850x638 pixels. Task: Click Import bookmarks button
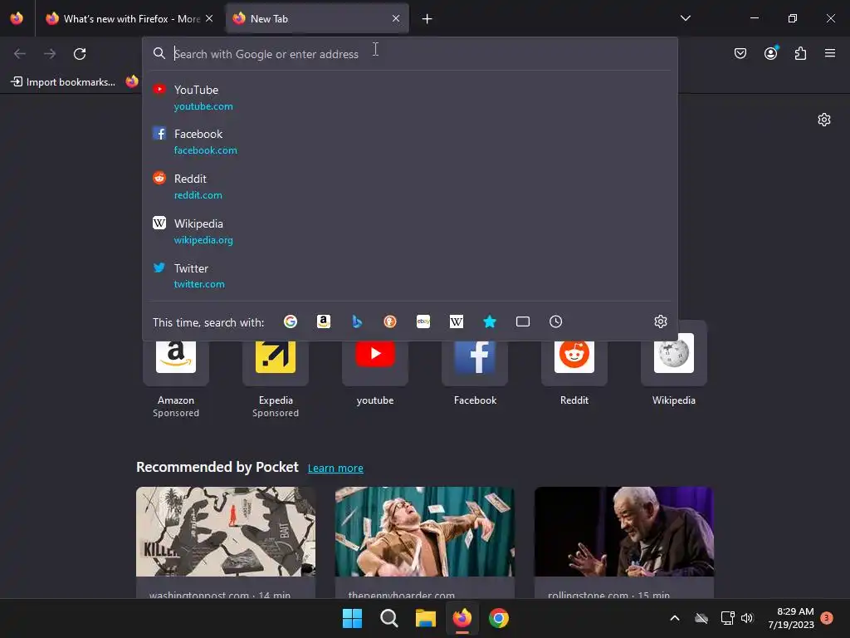point(63,82)
